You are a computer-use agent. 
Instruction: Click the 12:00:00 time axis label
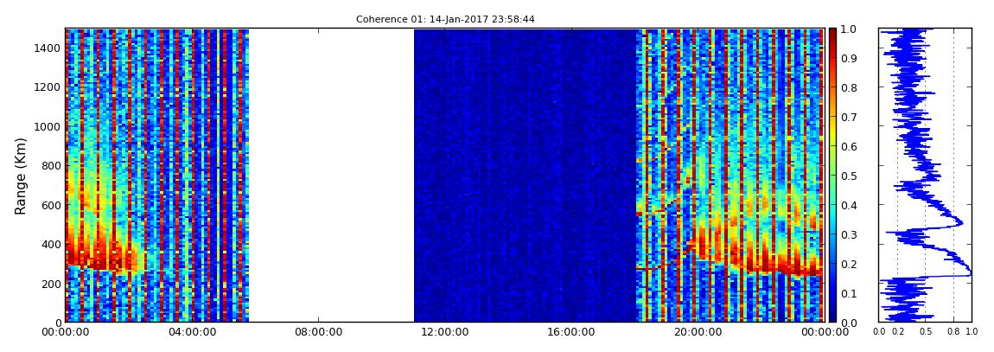(x=444, y=332)
